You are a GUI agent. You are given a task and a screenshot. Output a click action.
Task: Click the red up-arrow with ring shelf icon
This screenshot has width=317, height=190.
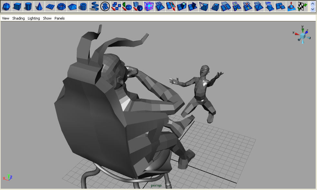pyautogui.click(x=292, y=6)
